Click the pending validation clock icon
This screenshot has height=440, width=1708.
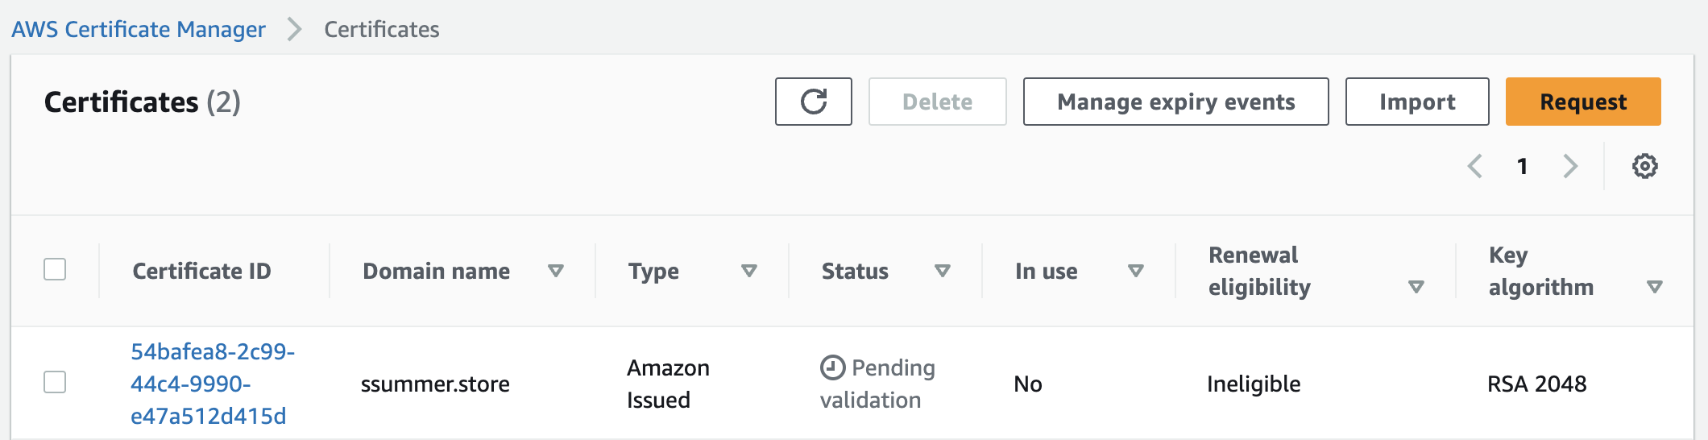click(x=832, y=367)
